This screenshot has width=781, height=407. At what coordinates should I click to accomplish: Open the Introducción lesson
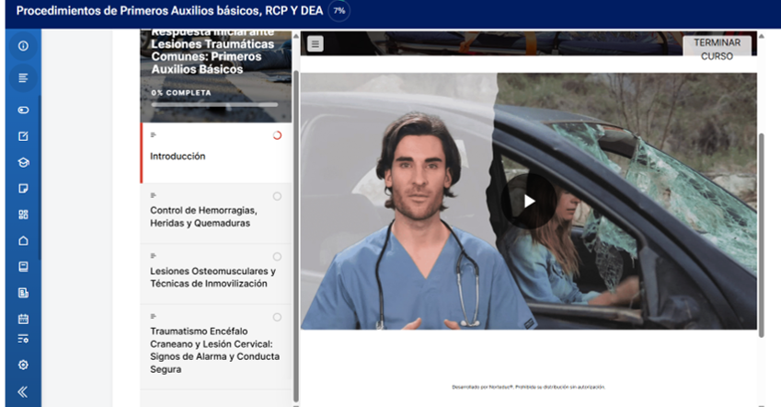click(x=178, y=157)
